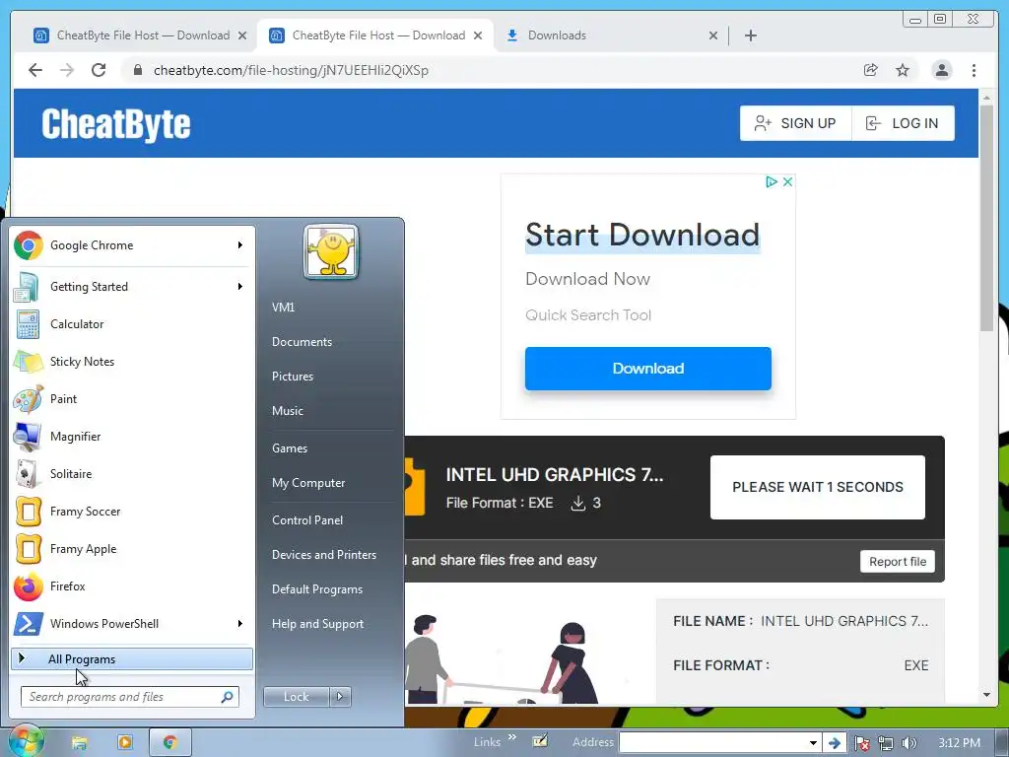Open Windows PowerShell icon
Viewport: 1009px width, 757px height.
point(29,624)
